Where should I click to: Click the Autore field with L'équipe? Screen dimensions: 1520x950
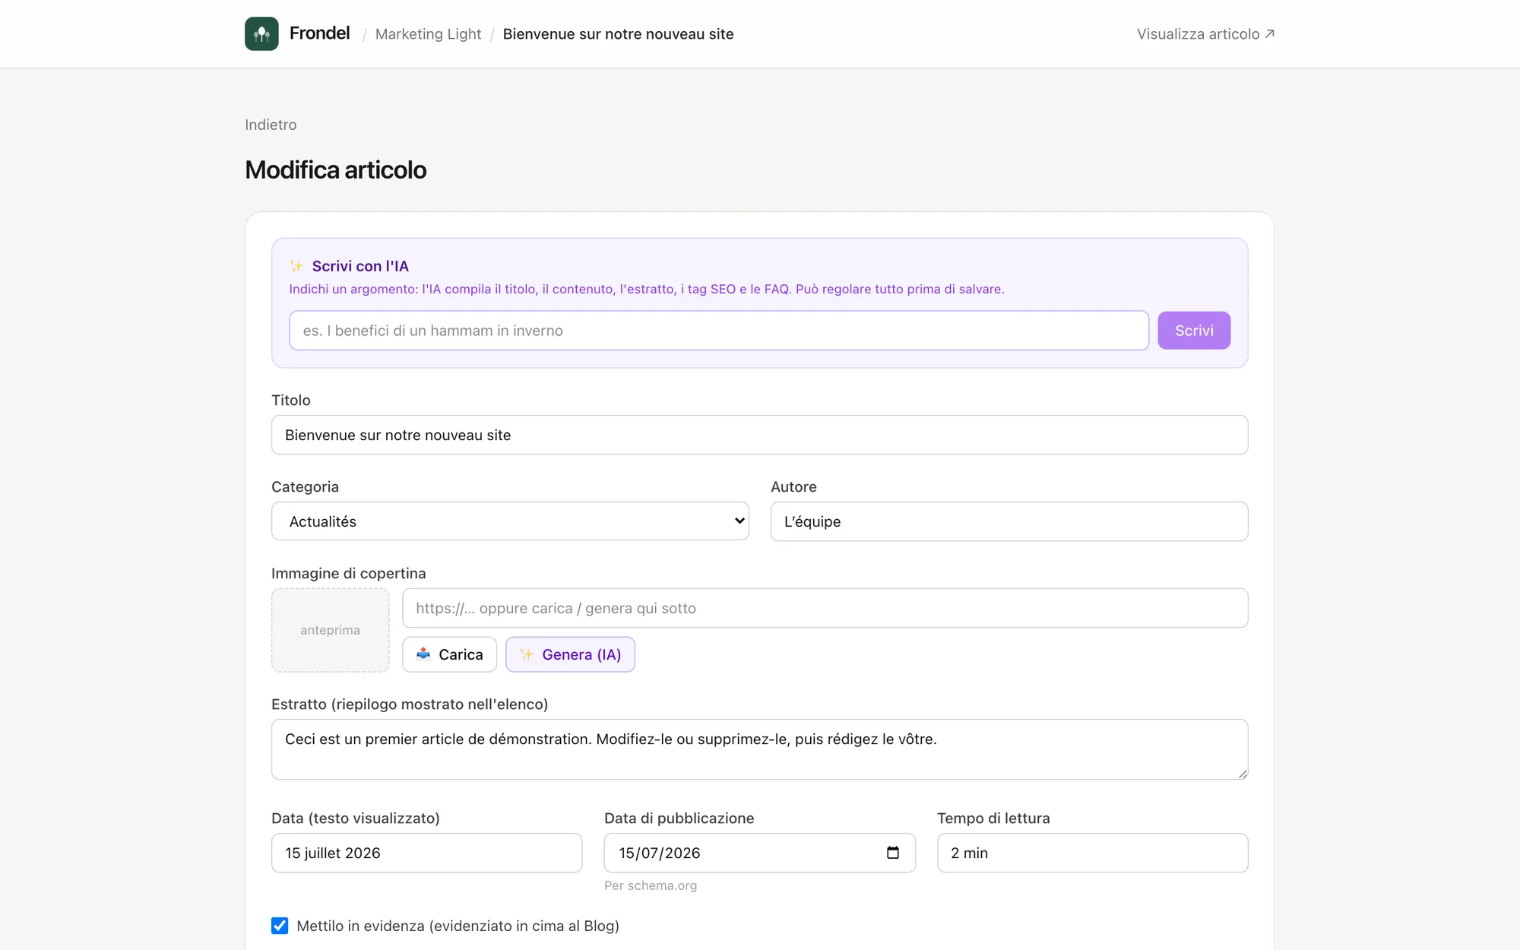point(1009,521)
